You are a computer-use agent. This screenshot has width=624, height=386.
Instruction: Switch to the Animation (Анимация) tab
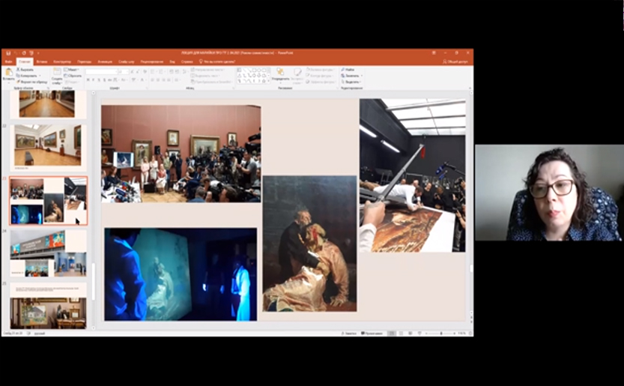tap(104, 61)
